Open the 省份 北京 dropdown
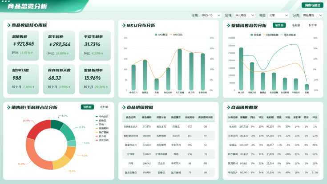This screenshot has width=327, height=184. (279, 15)
